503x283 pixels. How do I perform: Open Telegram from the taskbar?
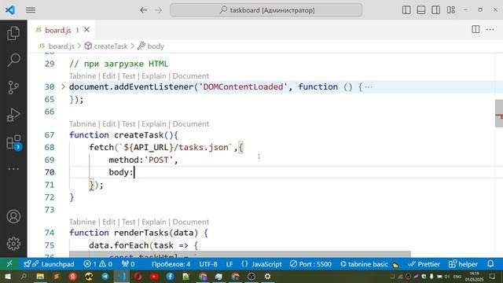[x=105, y=277]
